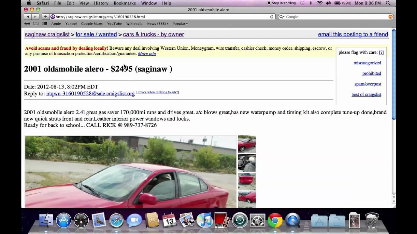Open the Apple menu
The width and height of the screenshot is (417, 234).
click(x=29, y=3)
